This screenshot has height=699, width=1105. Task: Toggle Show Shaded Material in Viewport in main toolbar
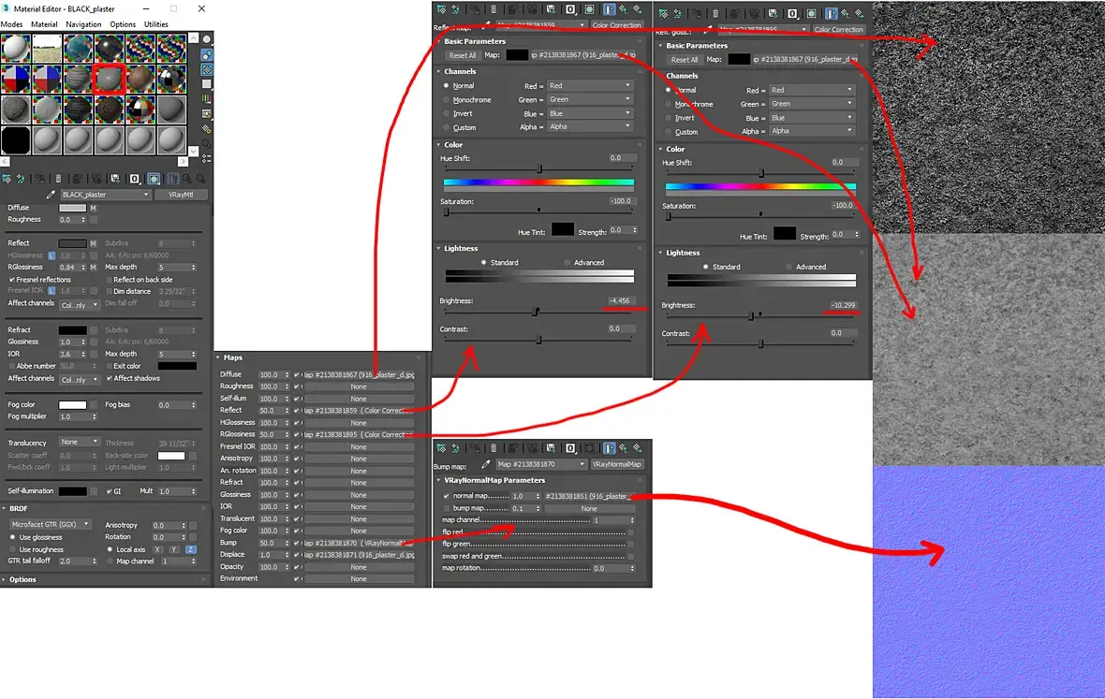154,179
